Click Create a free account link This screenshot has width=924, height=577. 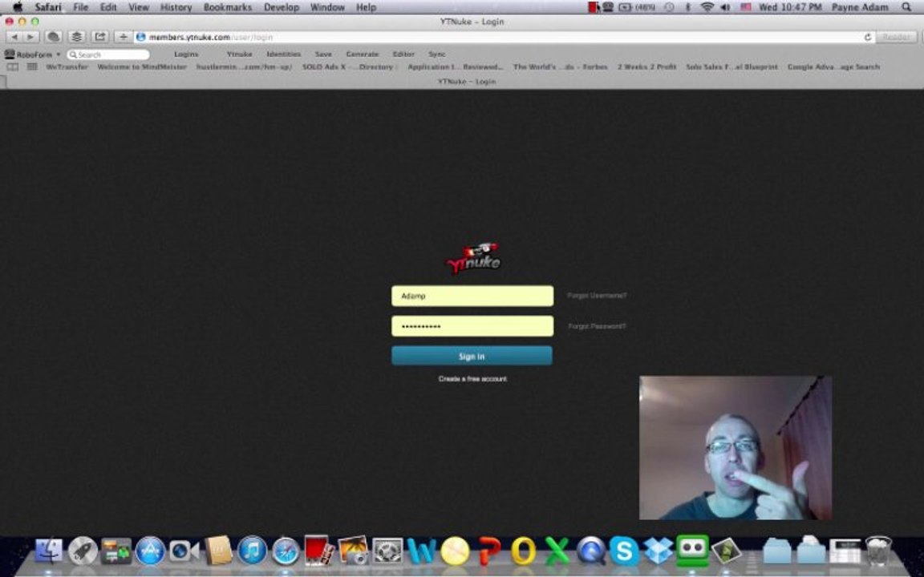(472, 378)
